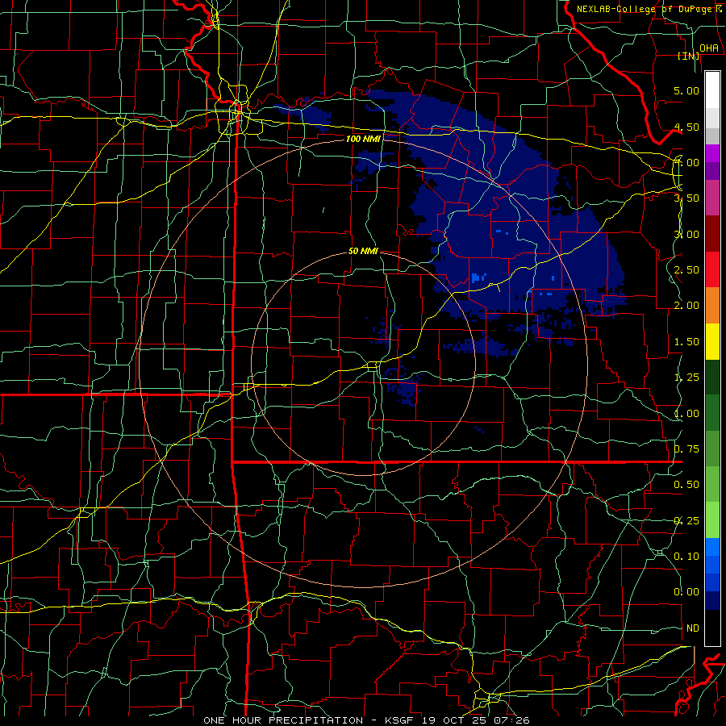Select the white legend color block
Viewport: 726px width, 726px height.
tap(712, 90)
